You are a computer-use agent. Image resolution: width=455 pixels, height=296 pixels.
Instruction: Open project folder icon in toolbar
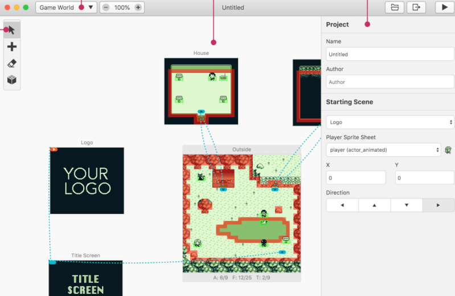(394, 7)
